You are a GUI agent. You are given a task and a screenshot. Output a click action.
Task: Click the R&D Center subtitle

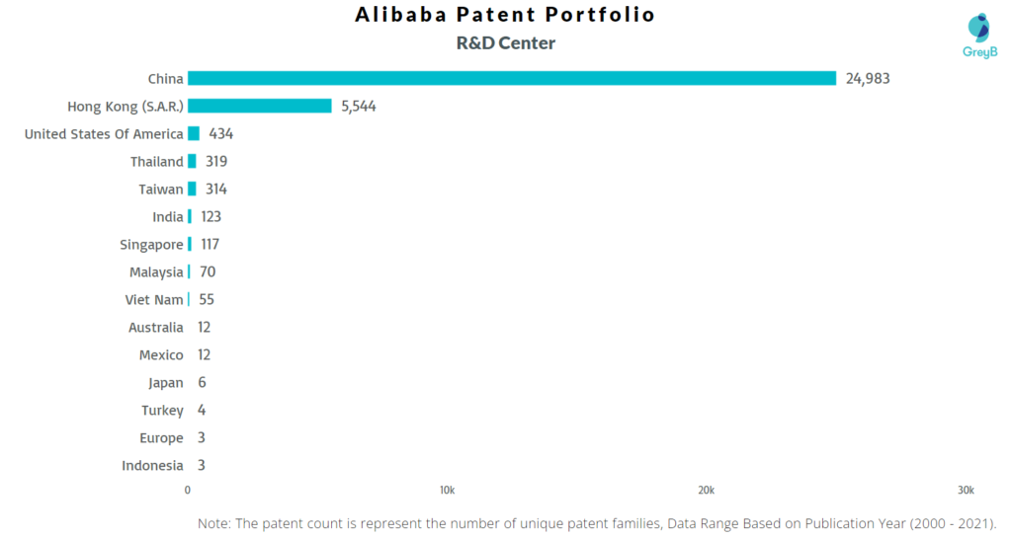pos(506,42)
